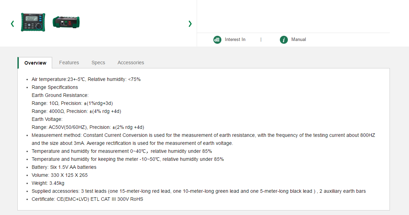
Task: Open the Manual link
Action: click(x=298, y=40)
